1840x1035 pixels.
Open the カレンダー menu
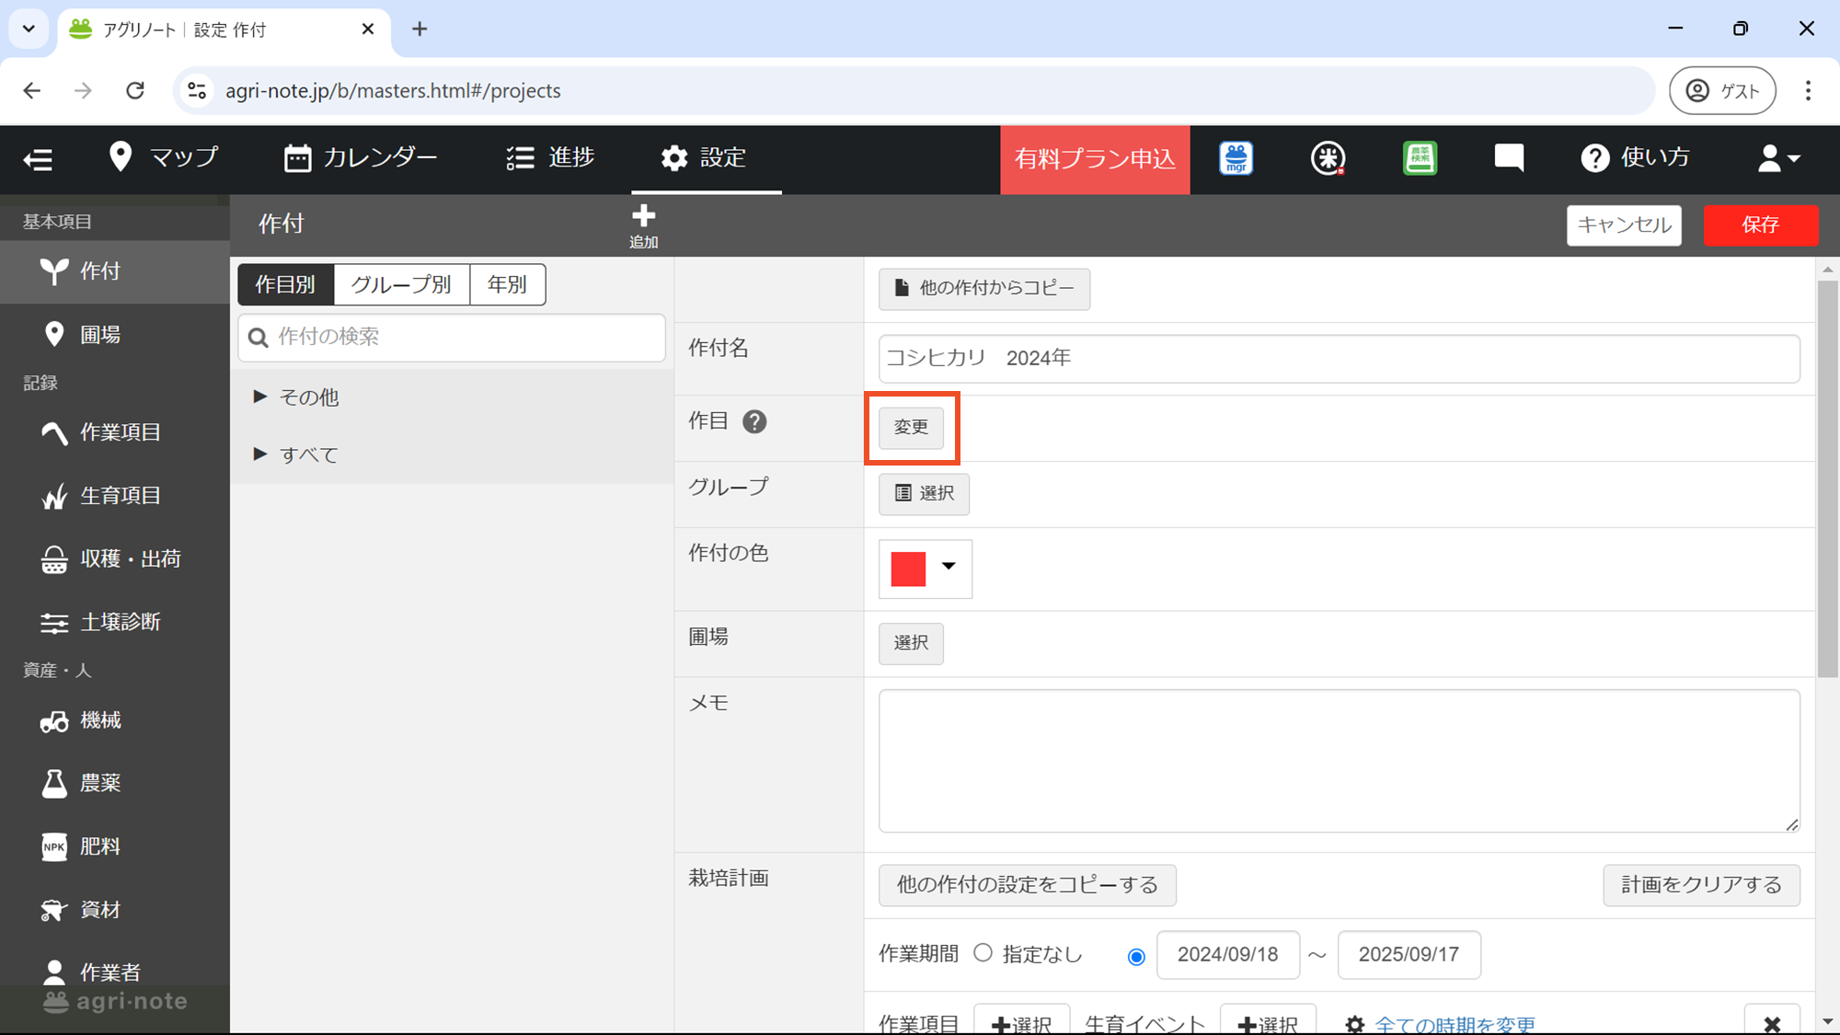(361, 158)
